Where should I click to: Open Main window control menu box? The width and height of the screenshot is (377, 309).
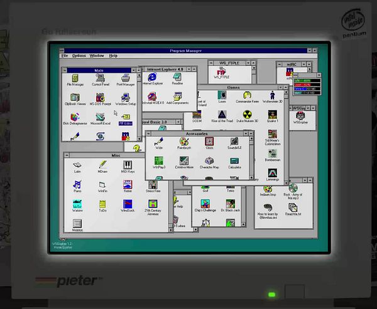point(65,70)
